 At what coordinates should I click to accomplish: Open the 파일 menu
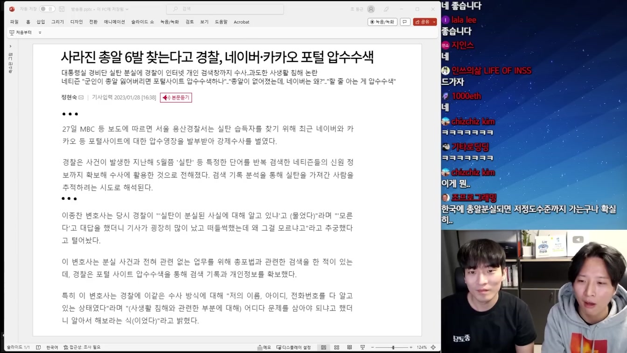tap(14, 22)
